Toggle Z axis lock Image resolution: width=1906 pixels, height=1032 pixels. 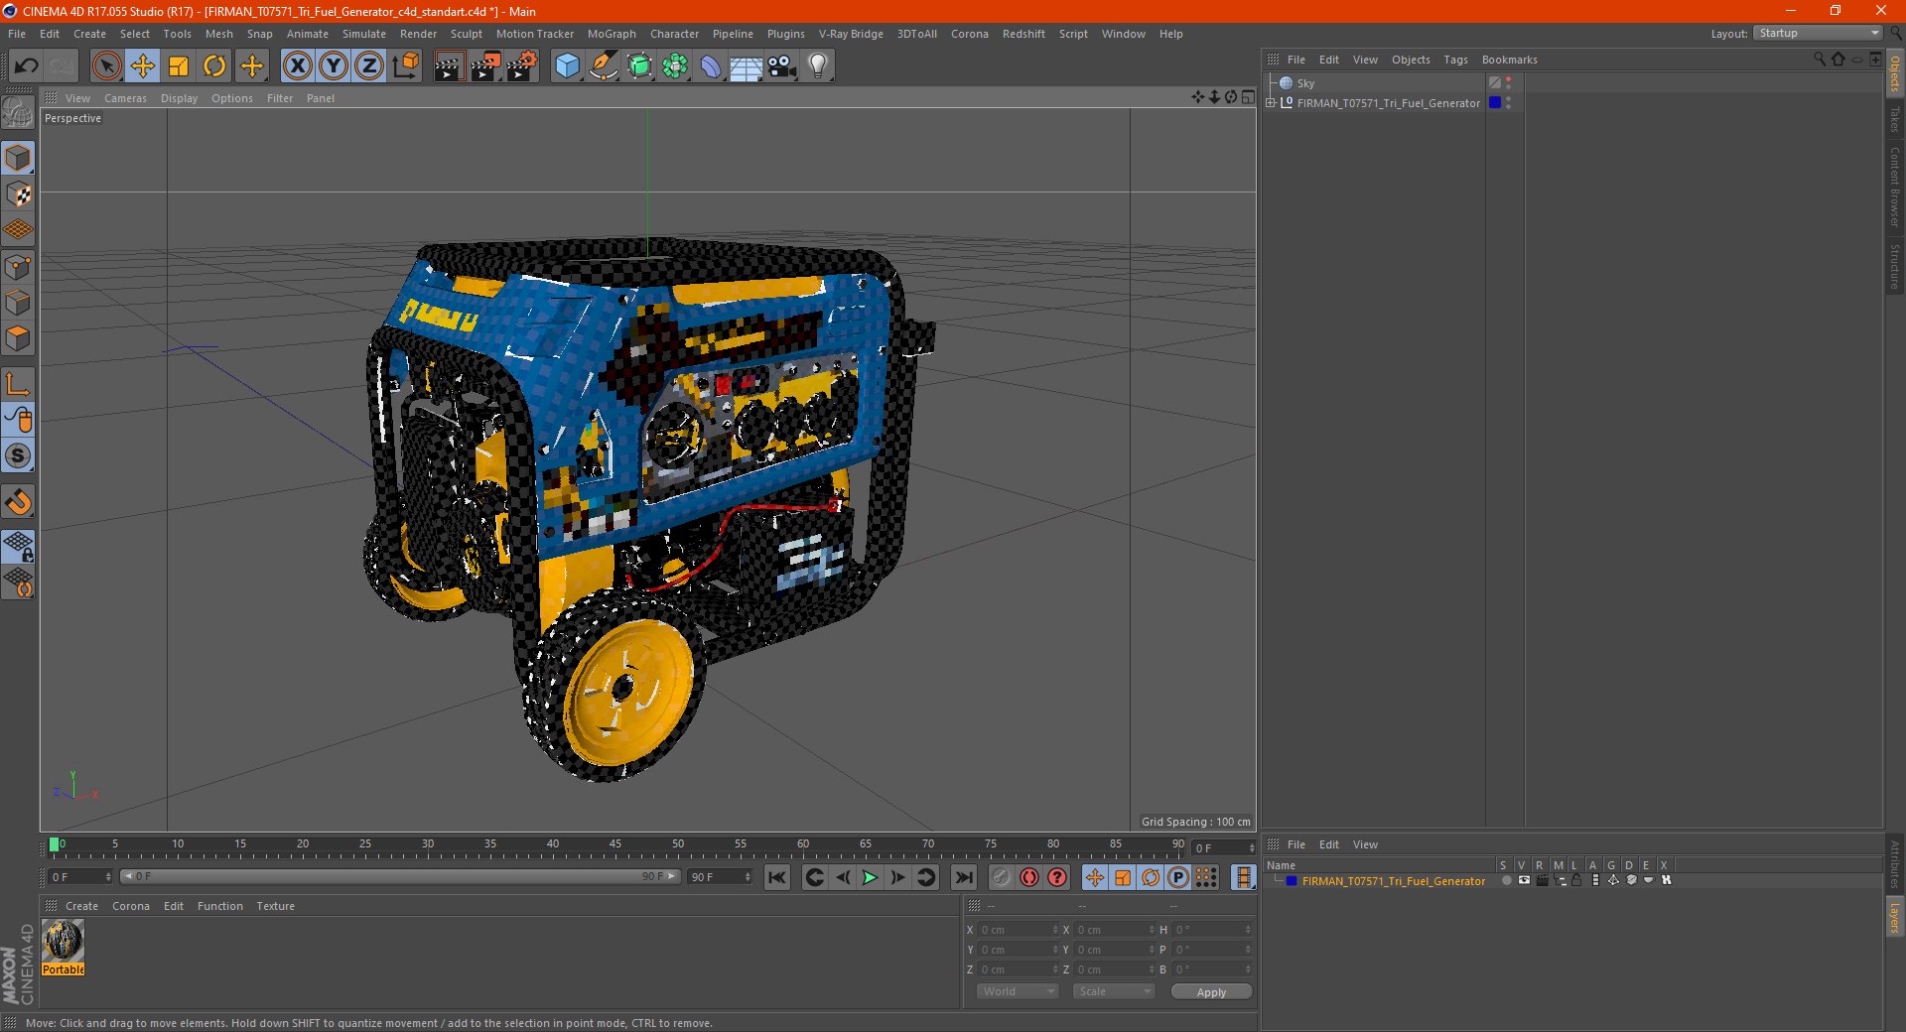(369, 66)
